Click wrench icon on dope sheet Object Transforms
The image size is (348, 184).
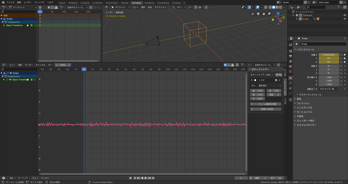(x=28, y=25)
